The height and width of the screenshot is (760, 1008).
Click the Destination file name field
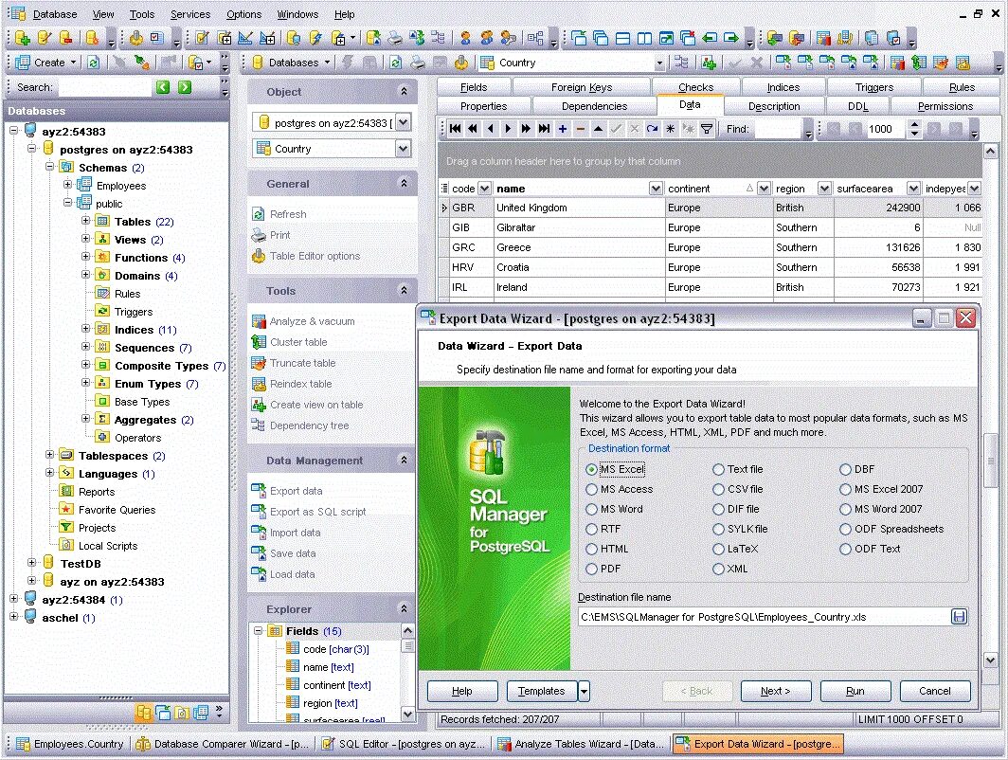point(765,617)
